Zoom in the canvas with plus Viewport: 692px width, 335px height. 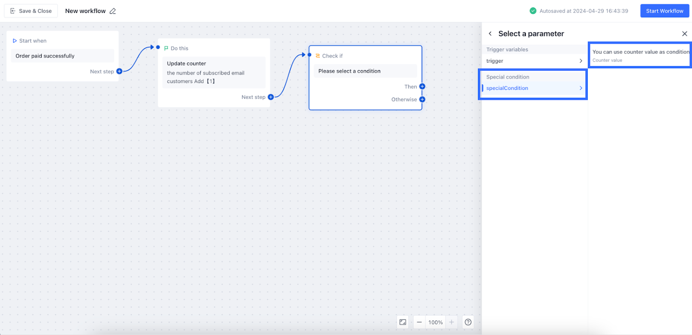452,322
